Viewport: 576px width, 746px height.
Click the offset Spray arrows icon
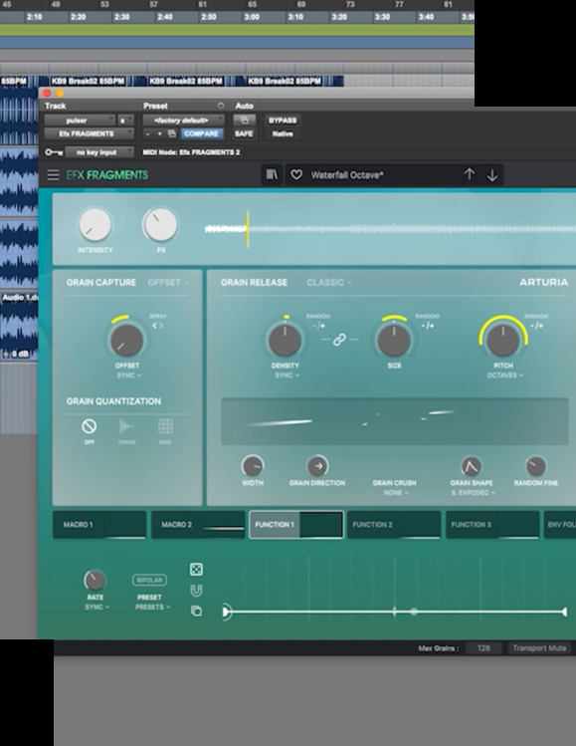coord(158,326)
